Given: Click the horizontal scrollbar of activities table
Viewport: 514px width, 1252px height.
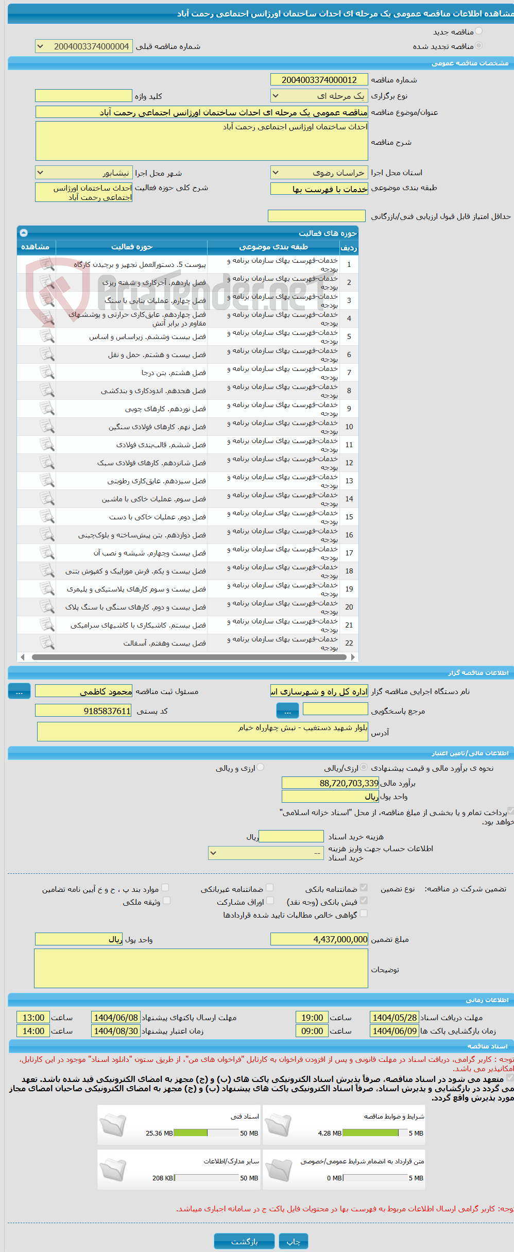Looking at the screenshot, I should [x=188, y=657].
